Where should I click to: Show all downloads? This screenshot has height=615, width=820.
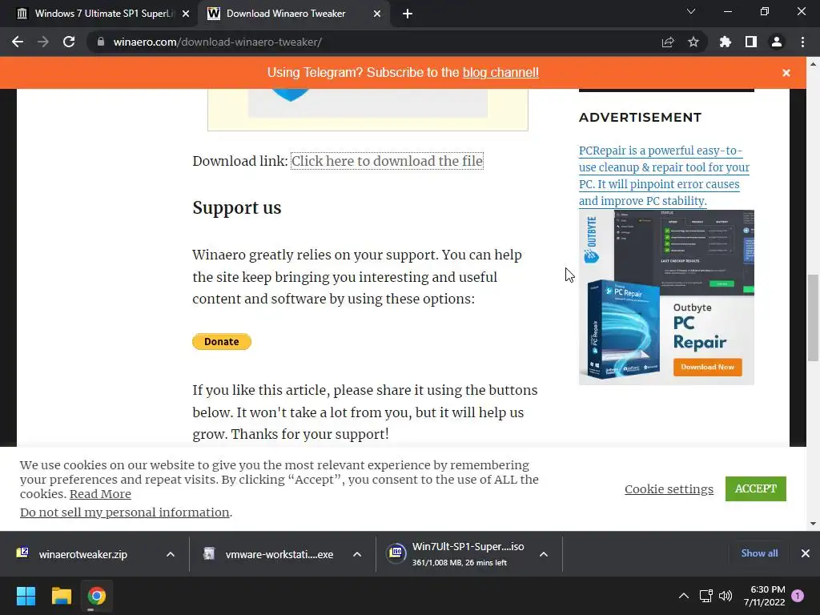(759, 553)
